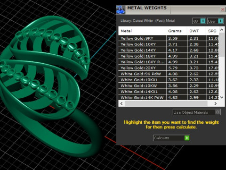Toggle the GV library switch
This screenshot has width=226, height=170.
pos(199,21)
